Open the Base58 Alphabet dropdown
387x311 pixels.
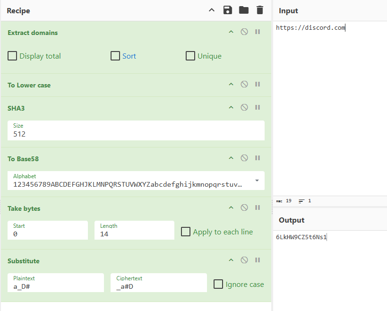(x=257, y=181)
